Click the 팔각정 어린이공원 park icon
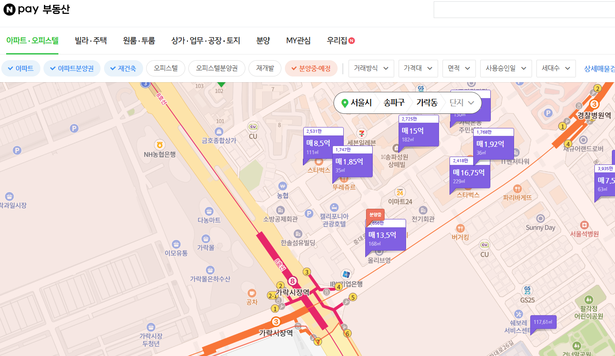Screen dimensions: 615x356 pyautogui.click(x=589, y=301)
